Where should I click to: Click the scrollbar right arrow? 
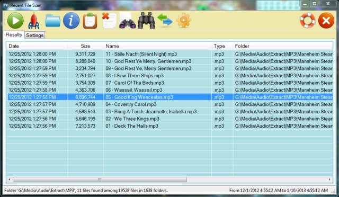(329, 180)
